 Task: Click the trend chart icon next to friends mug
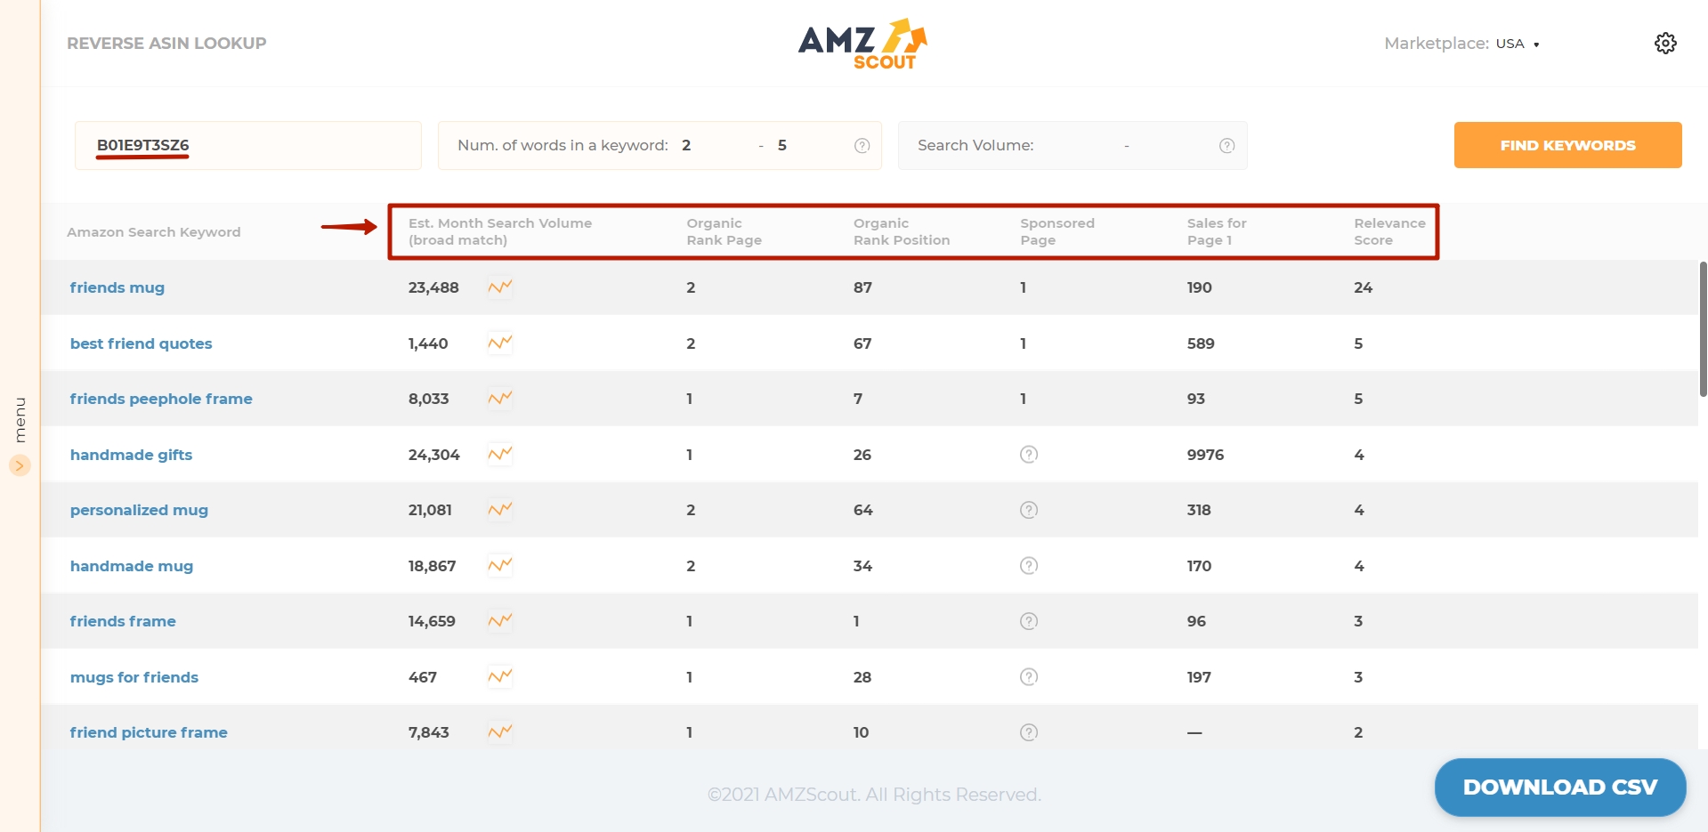tap(498, 287)
